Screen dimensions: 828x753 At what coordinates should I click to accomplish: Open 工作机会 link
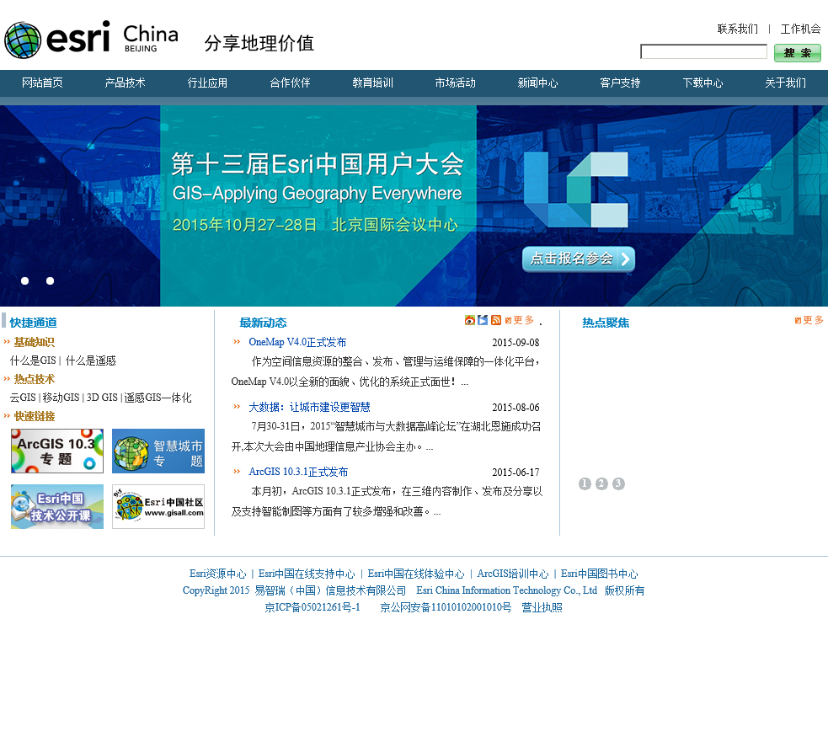coord(800,29)
